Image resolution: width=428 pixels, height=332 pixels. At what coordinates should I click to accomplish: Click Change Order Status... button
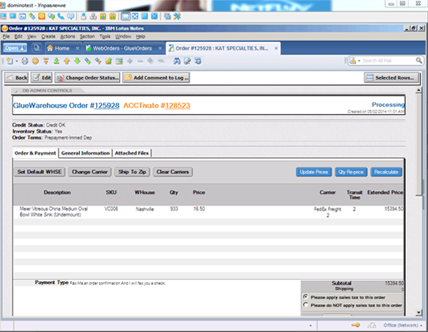[87, 78]
